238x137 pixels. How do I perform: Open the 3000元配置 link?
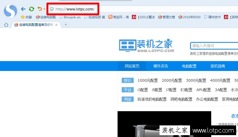point(196,80)
